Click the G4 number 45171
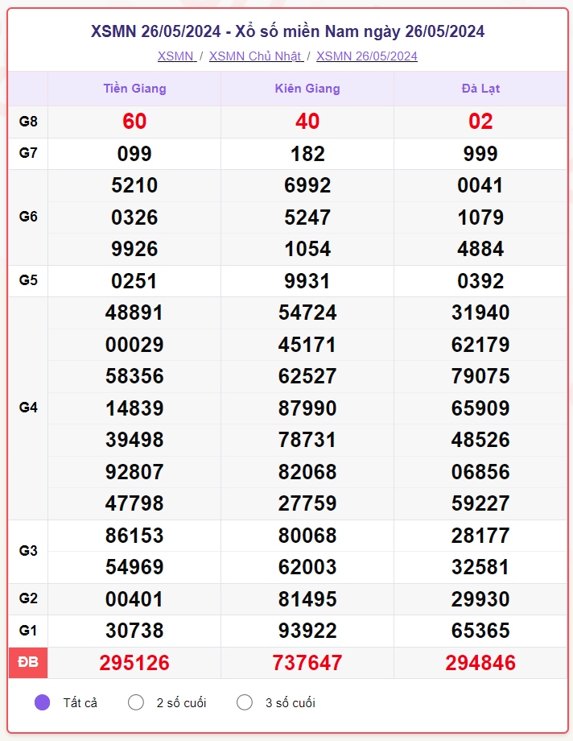The image size is (573, 741). coord(307,345)
